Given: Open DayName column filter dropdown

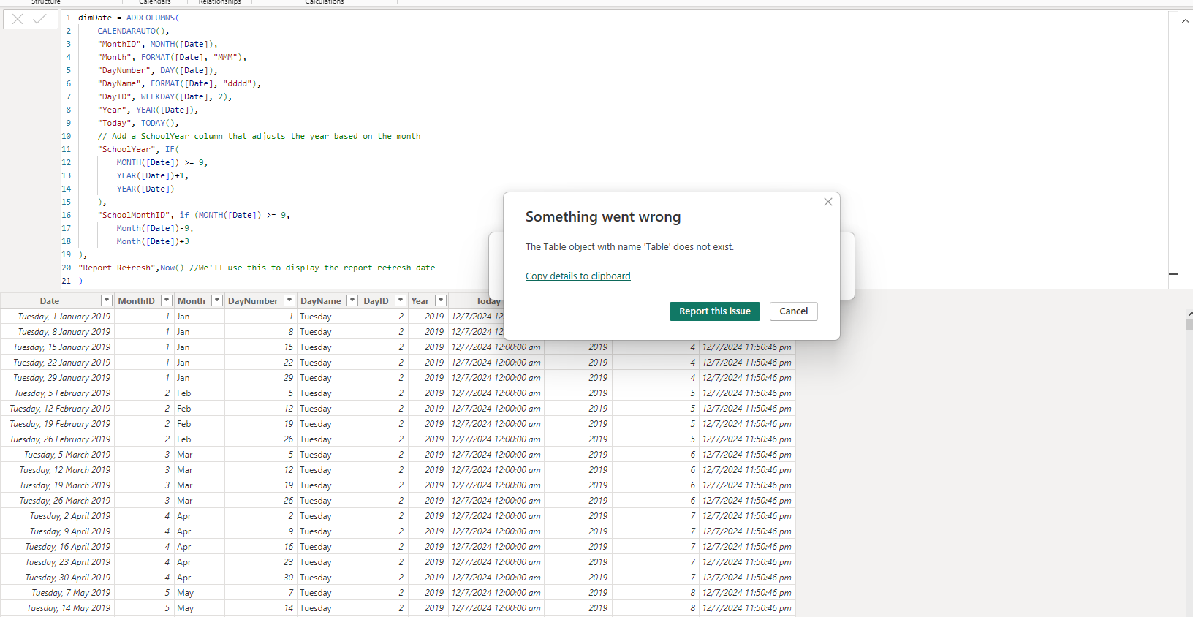Looking at the screenshot, I should (x=352, y=300).
